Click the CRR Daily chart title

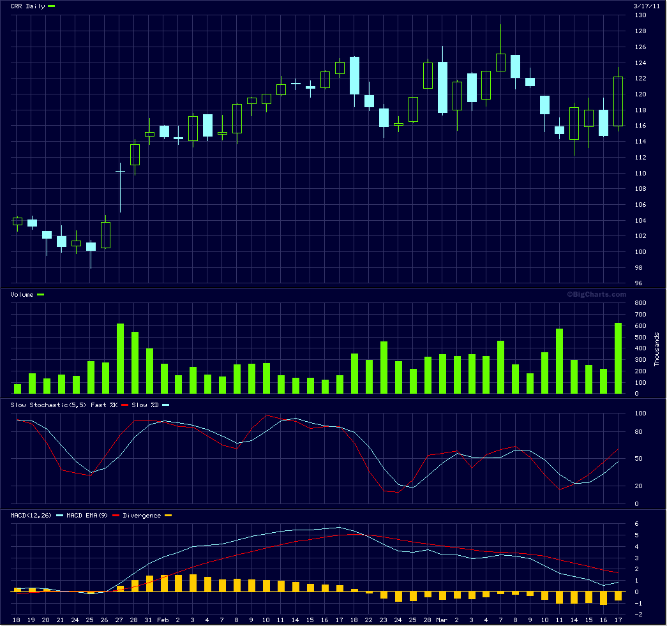(x=27, y=6)
